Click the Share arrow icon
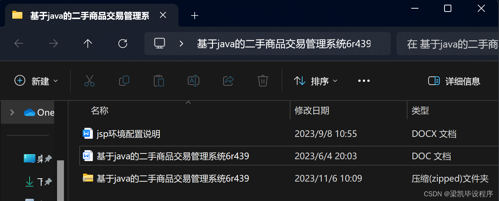 click(228, 81)
